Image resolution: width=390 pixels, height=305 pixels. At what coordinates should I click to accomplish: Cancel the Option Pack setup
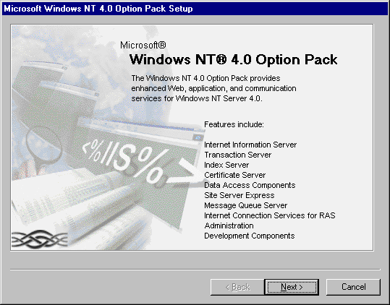[353, 287]
